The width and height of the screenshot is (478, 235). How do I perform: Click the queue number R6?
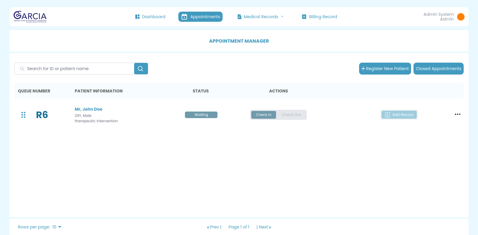(x=42, y=115)
